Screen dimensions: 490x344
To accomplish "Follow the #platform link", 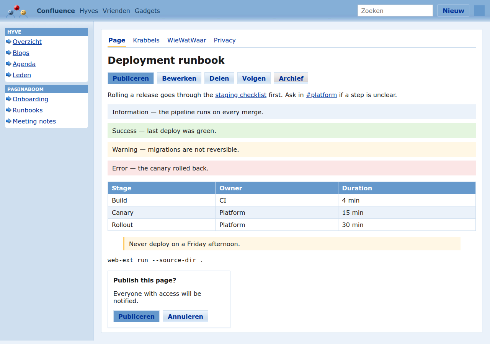I will point(322,95).
